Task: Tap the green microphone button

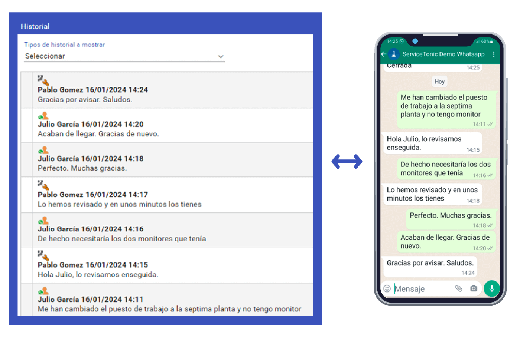Action: coord(492,288)
